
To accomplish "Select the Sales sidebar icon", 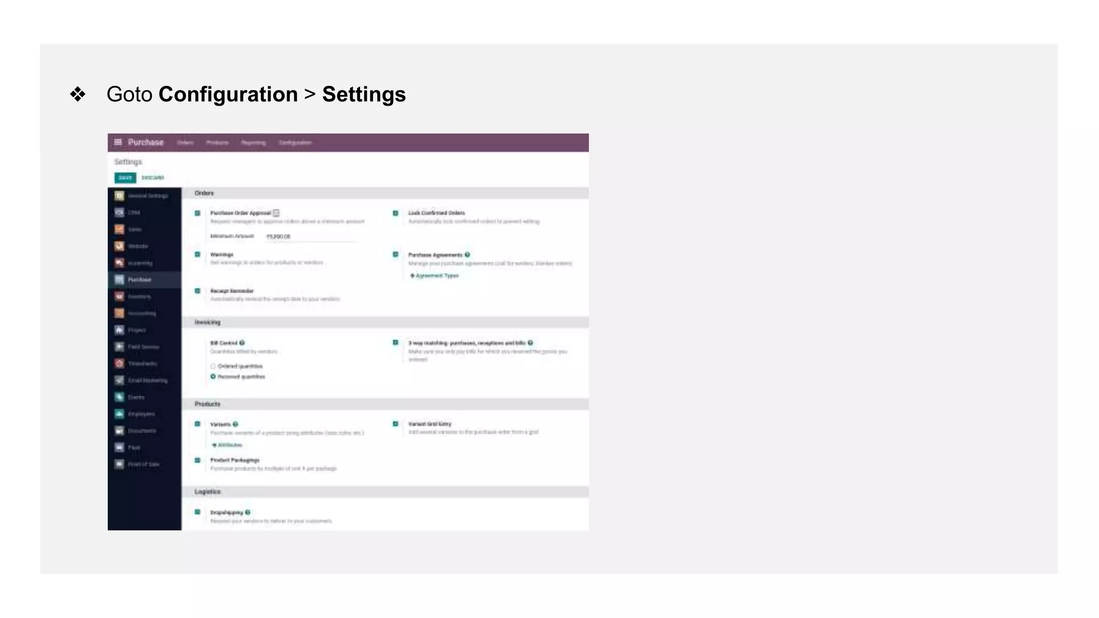I will [119, 229].
